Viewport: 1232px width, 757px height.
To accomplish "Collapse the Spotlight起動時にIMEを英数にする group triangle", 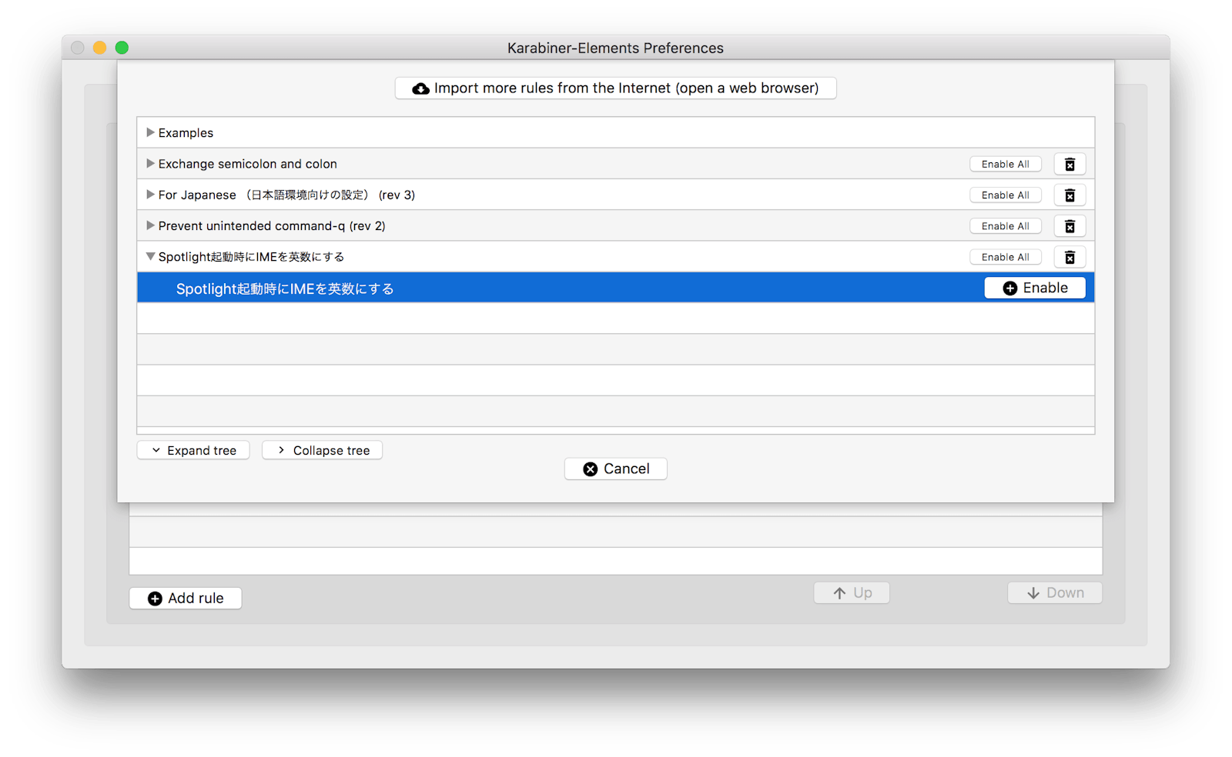I will tap(150, 256).
